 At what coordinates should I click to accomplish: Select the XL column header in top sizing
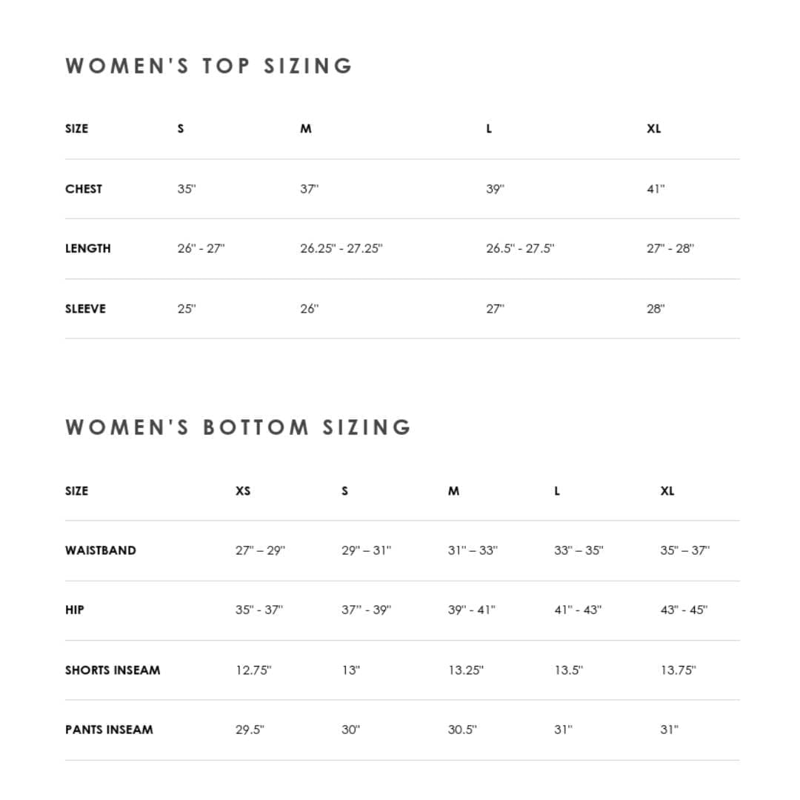[654, 129]
